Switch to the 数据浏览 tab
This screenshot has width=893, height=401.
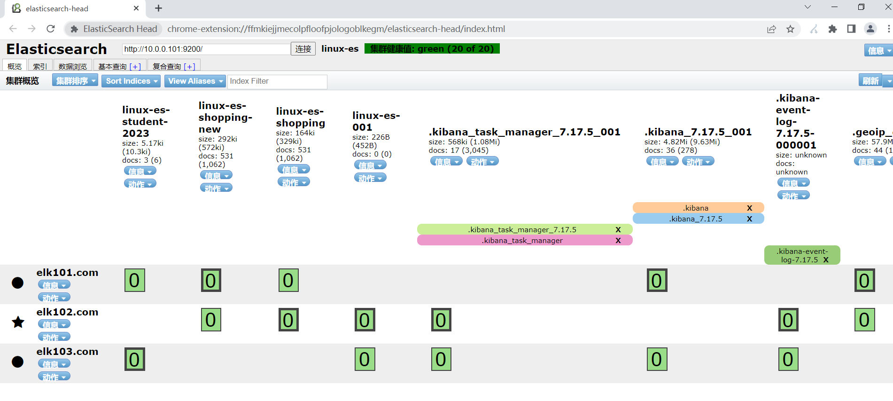coord(73,66)
